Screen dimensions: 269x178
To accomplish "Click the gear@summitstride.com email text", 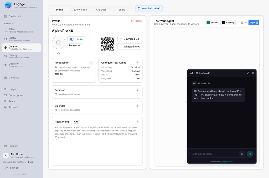I will pyautogui.click(x=69, y=94).
